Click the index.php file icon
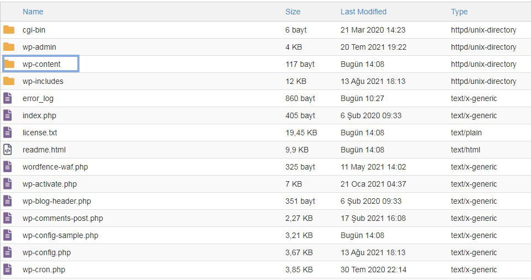This screenshot has width=531, height=280. (7, 115)
